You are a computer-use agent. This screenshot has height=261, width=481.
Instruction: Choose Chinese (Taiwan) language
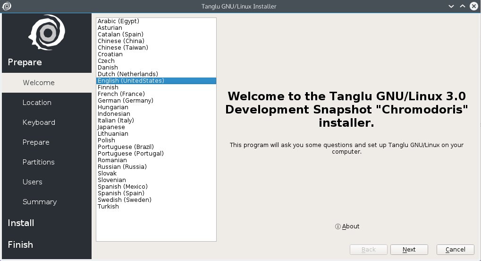click(x=156, y=48)
